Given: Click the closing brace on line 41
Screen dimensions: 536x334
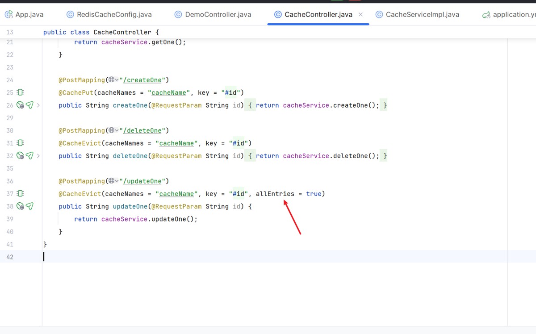Looking at the screenshot, I should click(45, 244).
